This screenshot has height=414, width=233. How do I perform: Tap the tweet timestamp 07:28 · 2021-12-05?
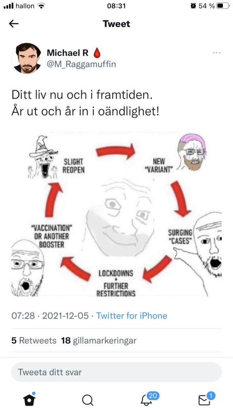(x=50, y=316)
